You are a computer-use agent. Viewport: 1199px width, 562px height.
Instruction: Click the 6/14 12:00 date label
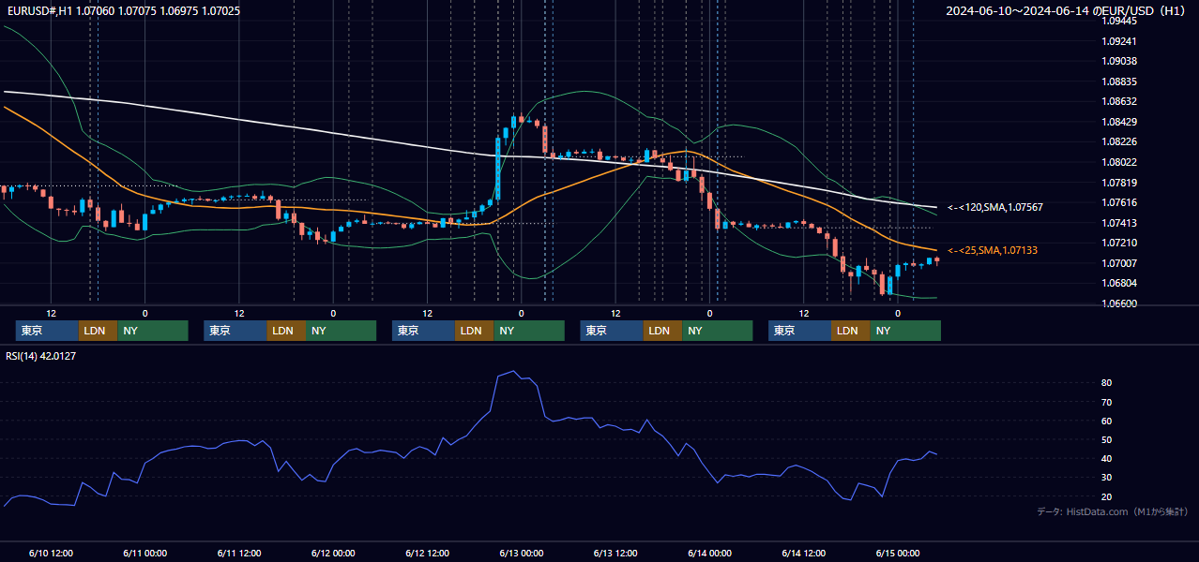tap(804, 553)
